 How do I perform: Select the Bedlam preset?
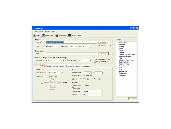[122, 47]
